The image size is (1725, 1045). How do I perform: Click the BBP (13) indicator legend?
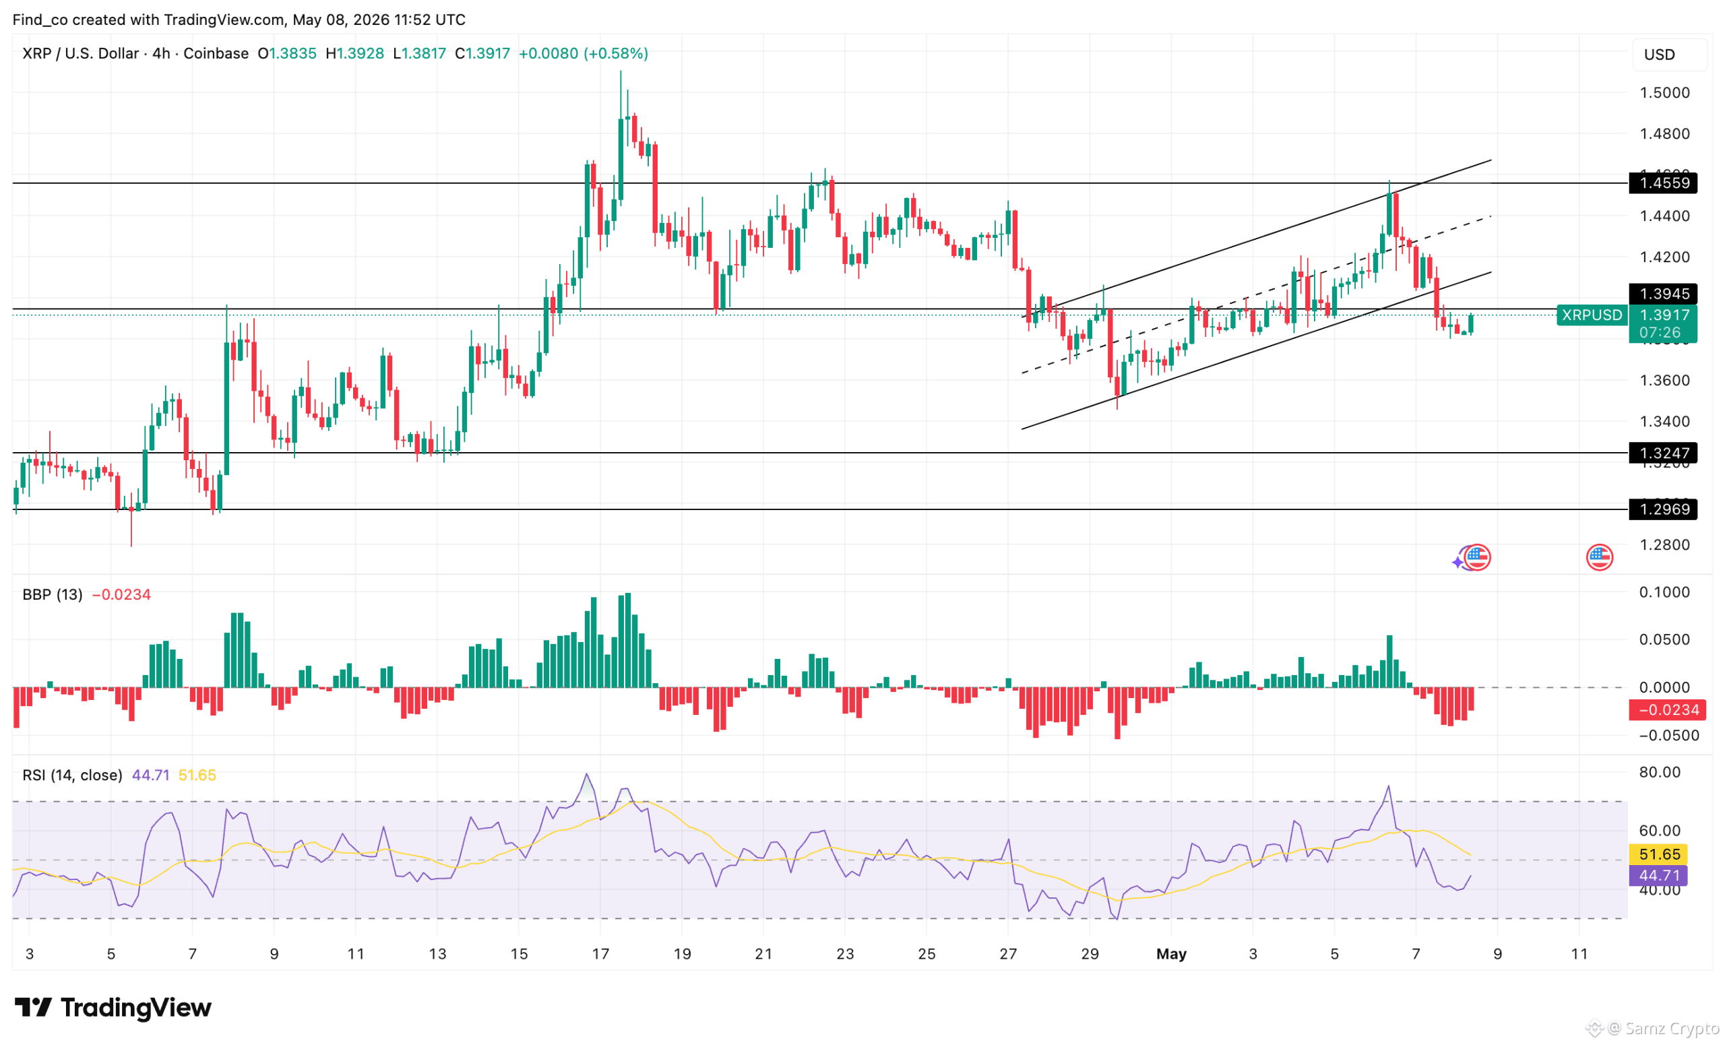pyautogui.click(x=53, y=595)
